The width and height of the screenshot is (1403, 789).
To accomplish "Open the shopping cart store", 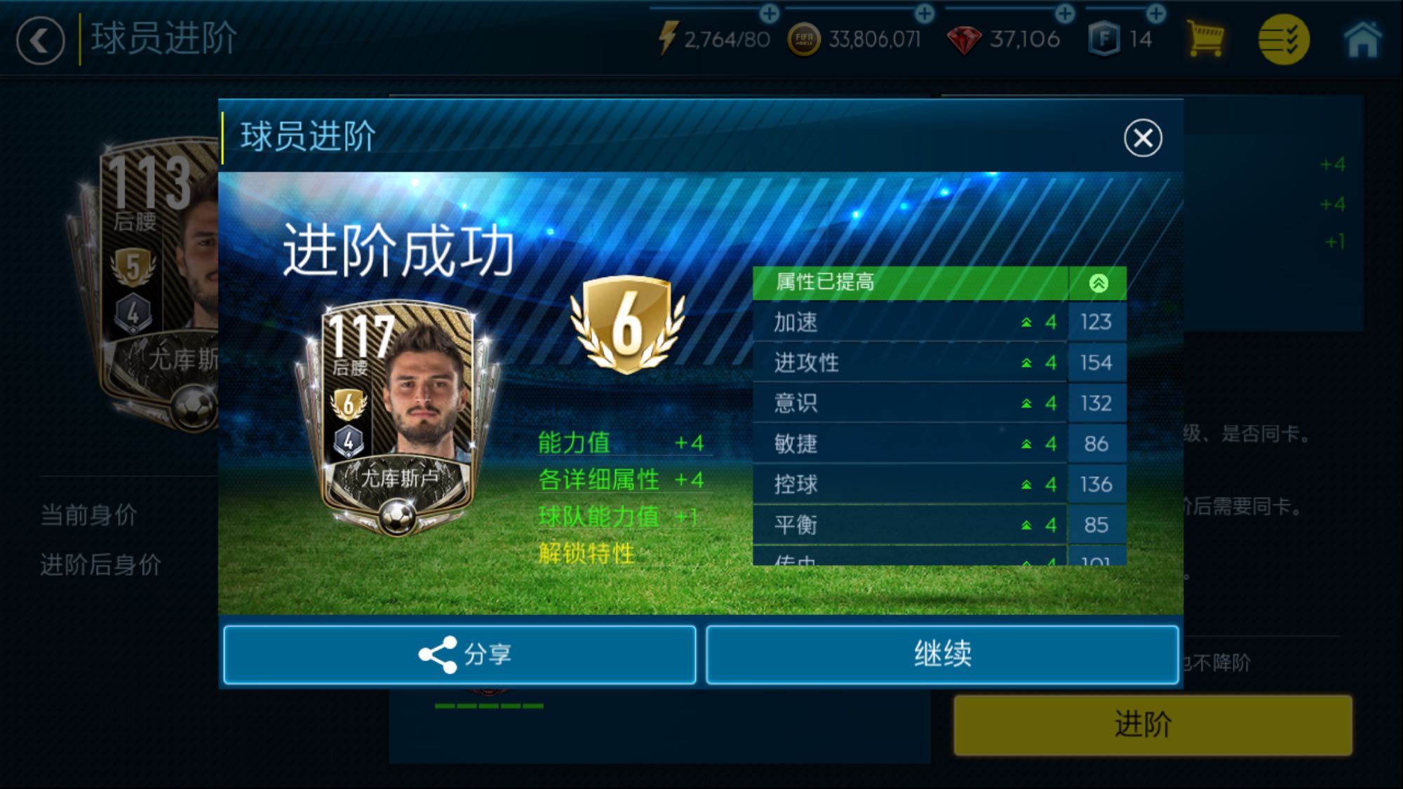I will pos(1205,39).
